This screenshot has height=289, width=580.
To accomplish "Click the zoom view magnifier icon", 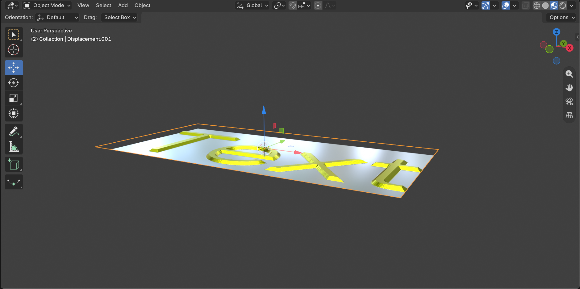I will (569, 74).
